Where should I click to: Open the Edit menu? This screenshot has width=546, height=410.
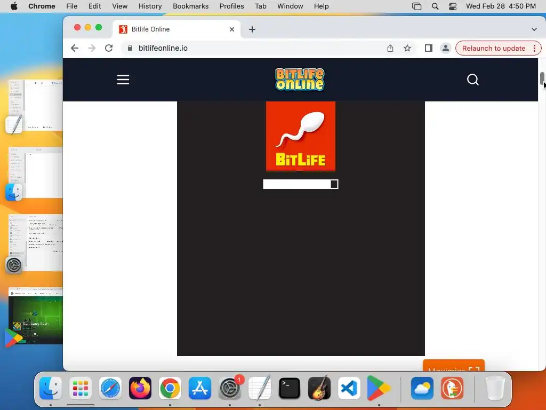pyautogui.click(x=94, y=6)
